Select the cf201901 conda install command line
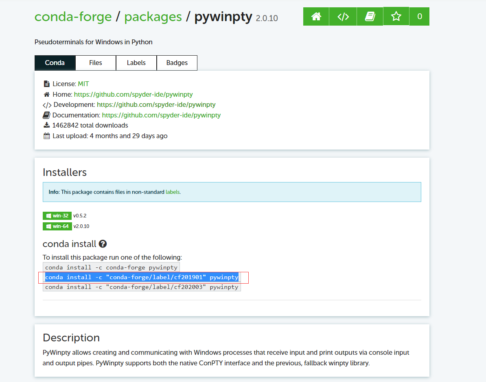The height and width of the screenshot is (382, 486). click(142, 277)
